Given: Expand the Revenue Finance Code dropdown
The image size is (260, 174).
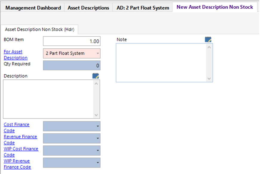Looking at the screenshot, I should [98, 138].
